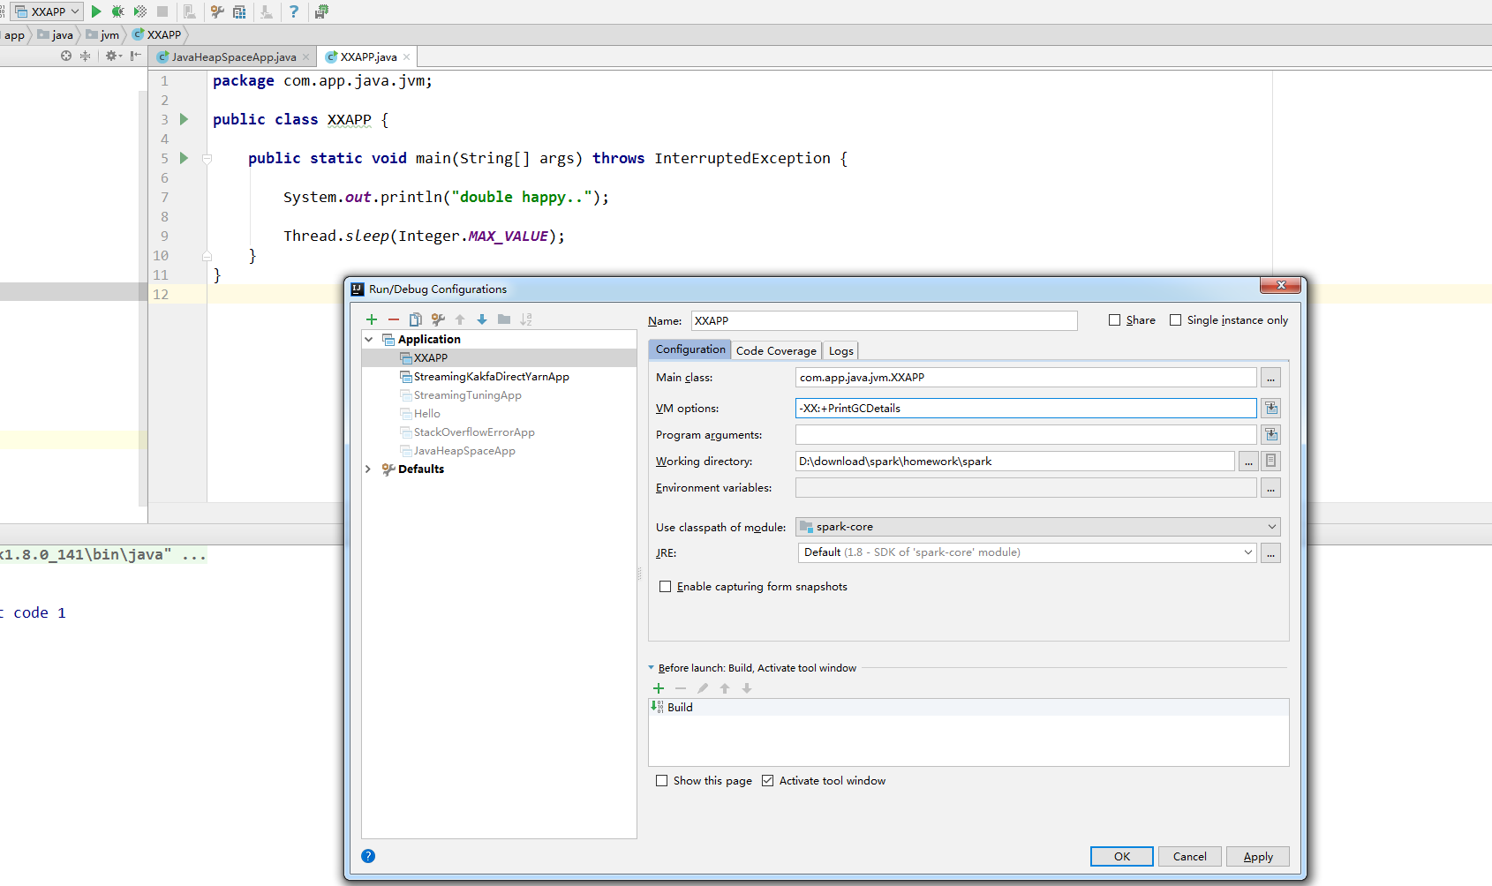
Task: Click the Collapse All icon in project panel
Action: [86, 56]
